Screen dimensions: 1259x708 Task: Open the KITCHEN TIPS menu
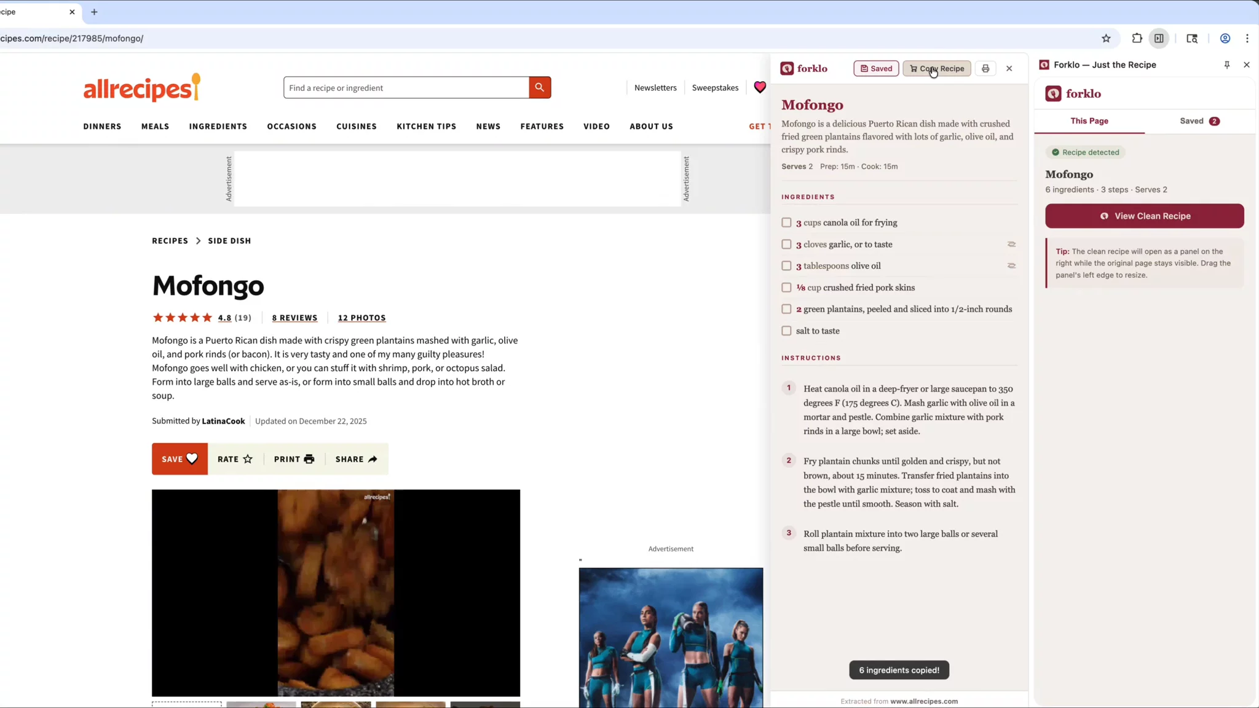click(x=427, y=126)
